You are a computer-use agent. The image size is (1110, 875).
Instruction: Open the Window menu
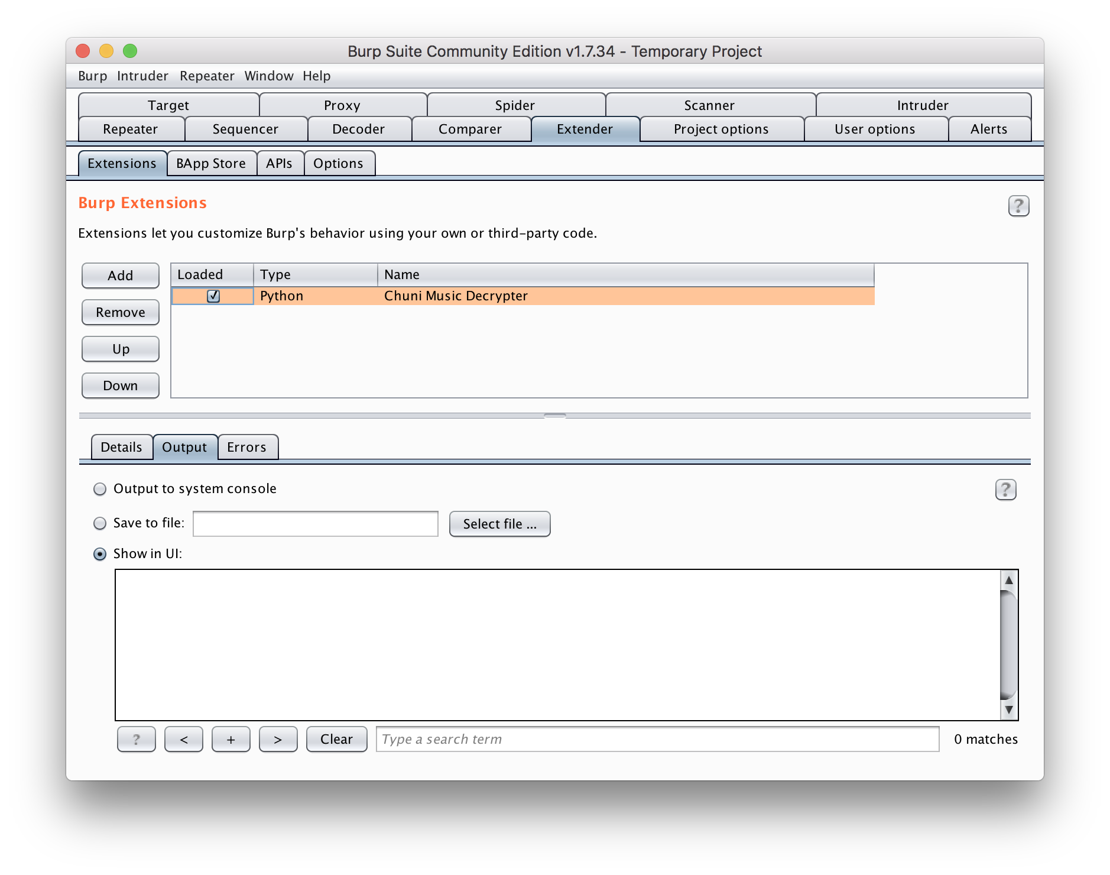point(269,76)
